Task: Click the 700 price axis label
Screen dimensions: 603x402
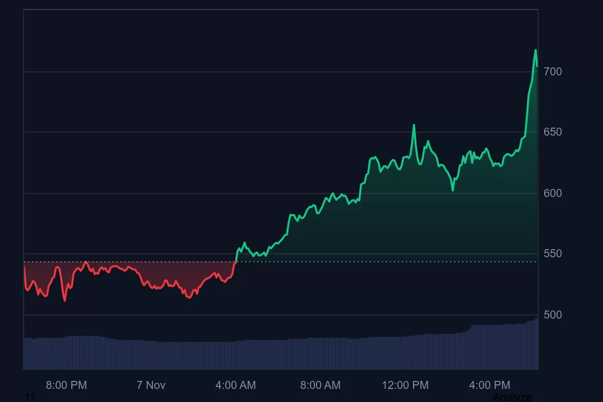Action: (553, 72)
